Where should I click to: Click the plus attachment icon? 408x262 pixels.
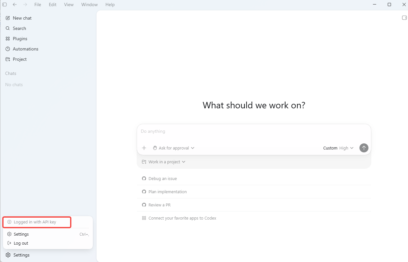[x=144, y=148]
